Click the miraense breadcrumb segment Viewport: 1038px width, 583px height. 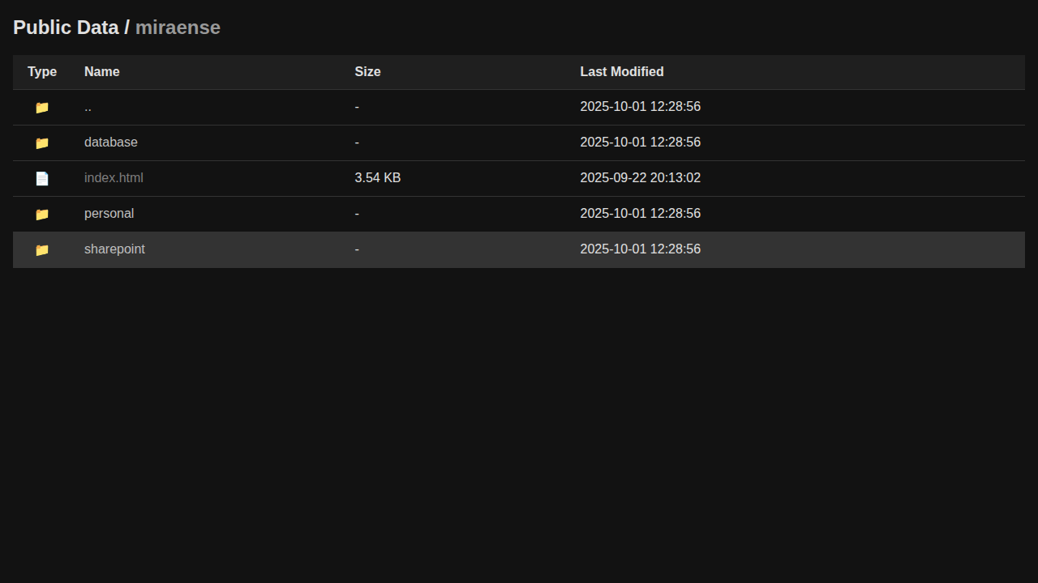pos(178,28)
